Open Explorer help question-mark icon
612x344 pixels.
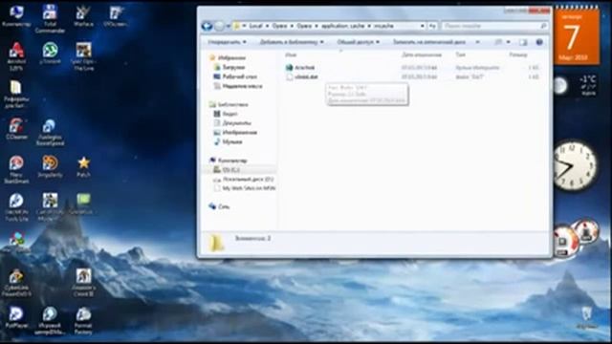(x=539, y=42)
